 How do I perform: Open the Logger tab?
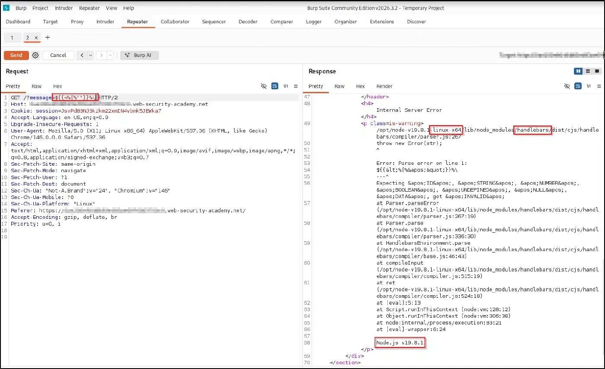coord(314,22)
